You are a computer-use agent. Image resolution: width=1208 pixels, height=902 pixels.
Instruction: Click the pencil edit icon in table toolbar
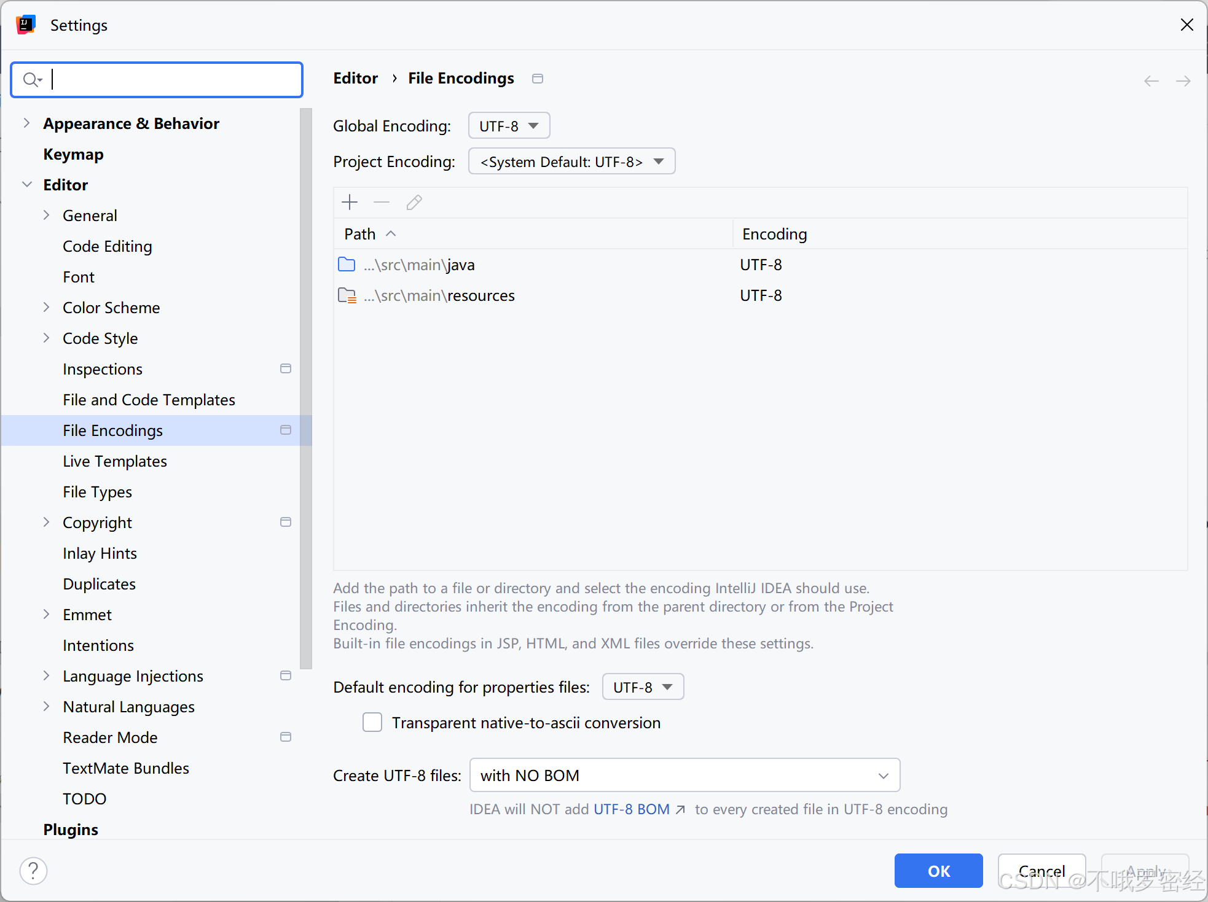coord(414,202)
